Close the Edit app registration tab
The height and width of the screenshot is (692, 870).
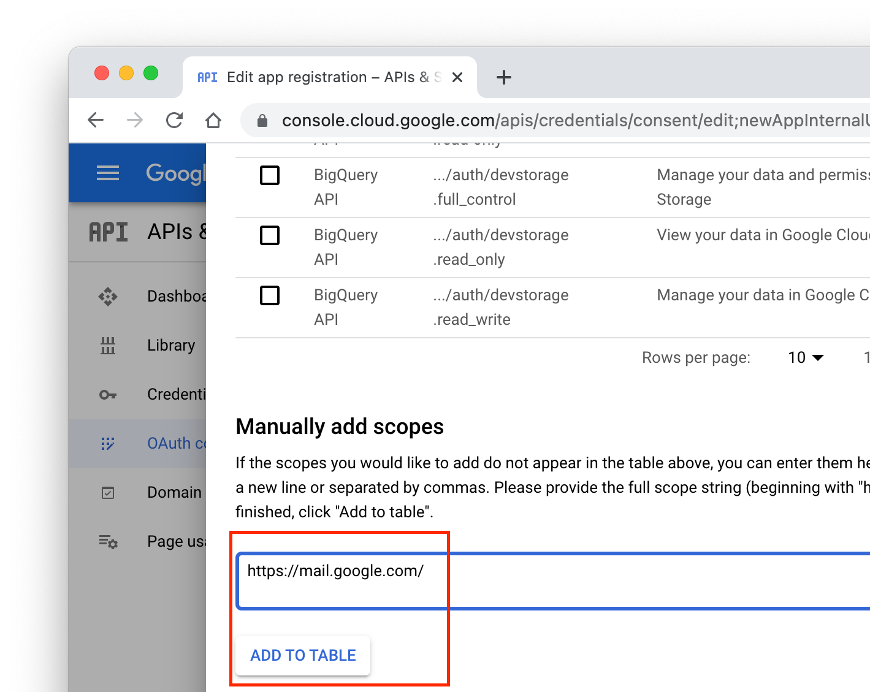point(457,77)
